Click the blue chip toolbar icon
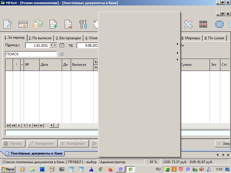 click(x=219, y=24)
